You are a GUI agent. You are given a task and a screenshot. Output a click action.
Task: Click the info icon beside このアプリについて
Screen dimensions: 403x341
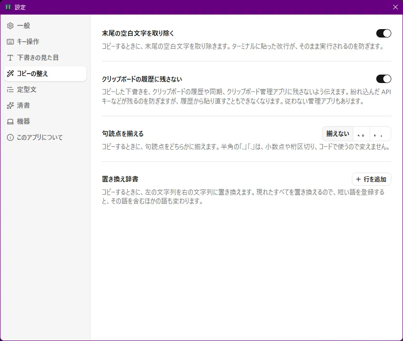point(10,137)
